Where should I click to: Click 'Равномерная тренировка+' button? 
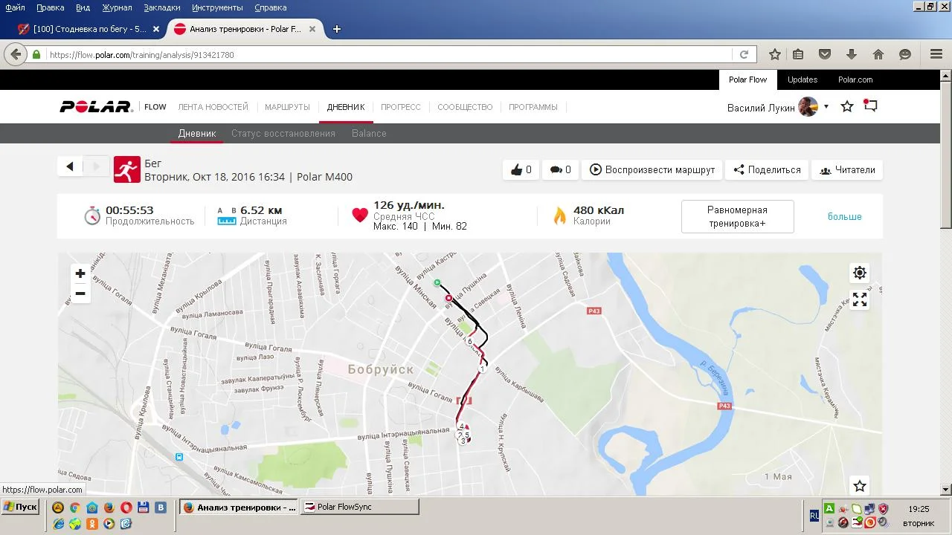[737, 216]
